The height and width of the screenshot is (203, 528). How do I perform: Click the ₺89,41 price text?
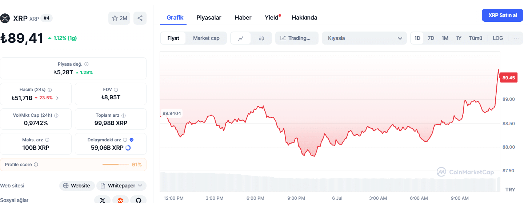tap(22, 38)
